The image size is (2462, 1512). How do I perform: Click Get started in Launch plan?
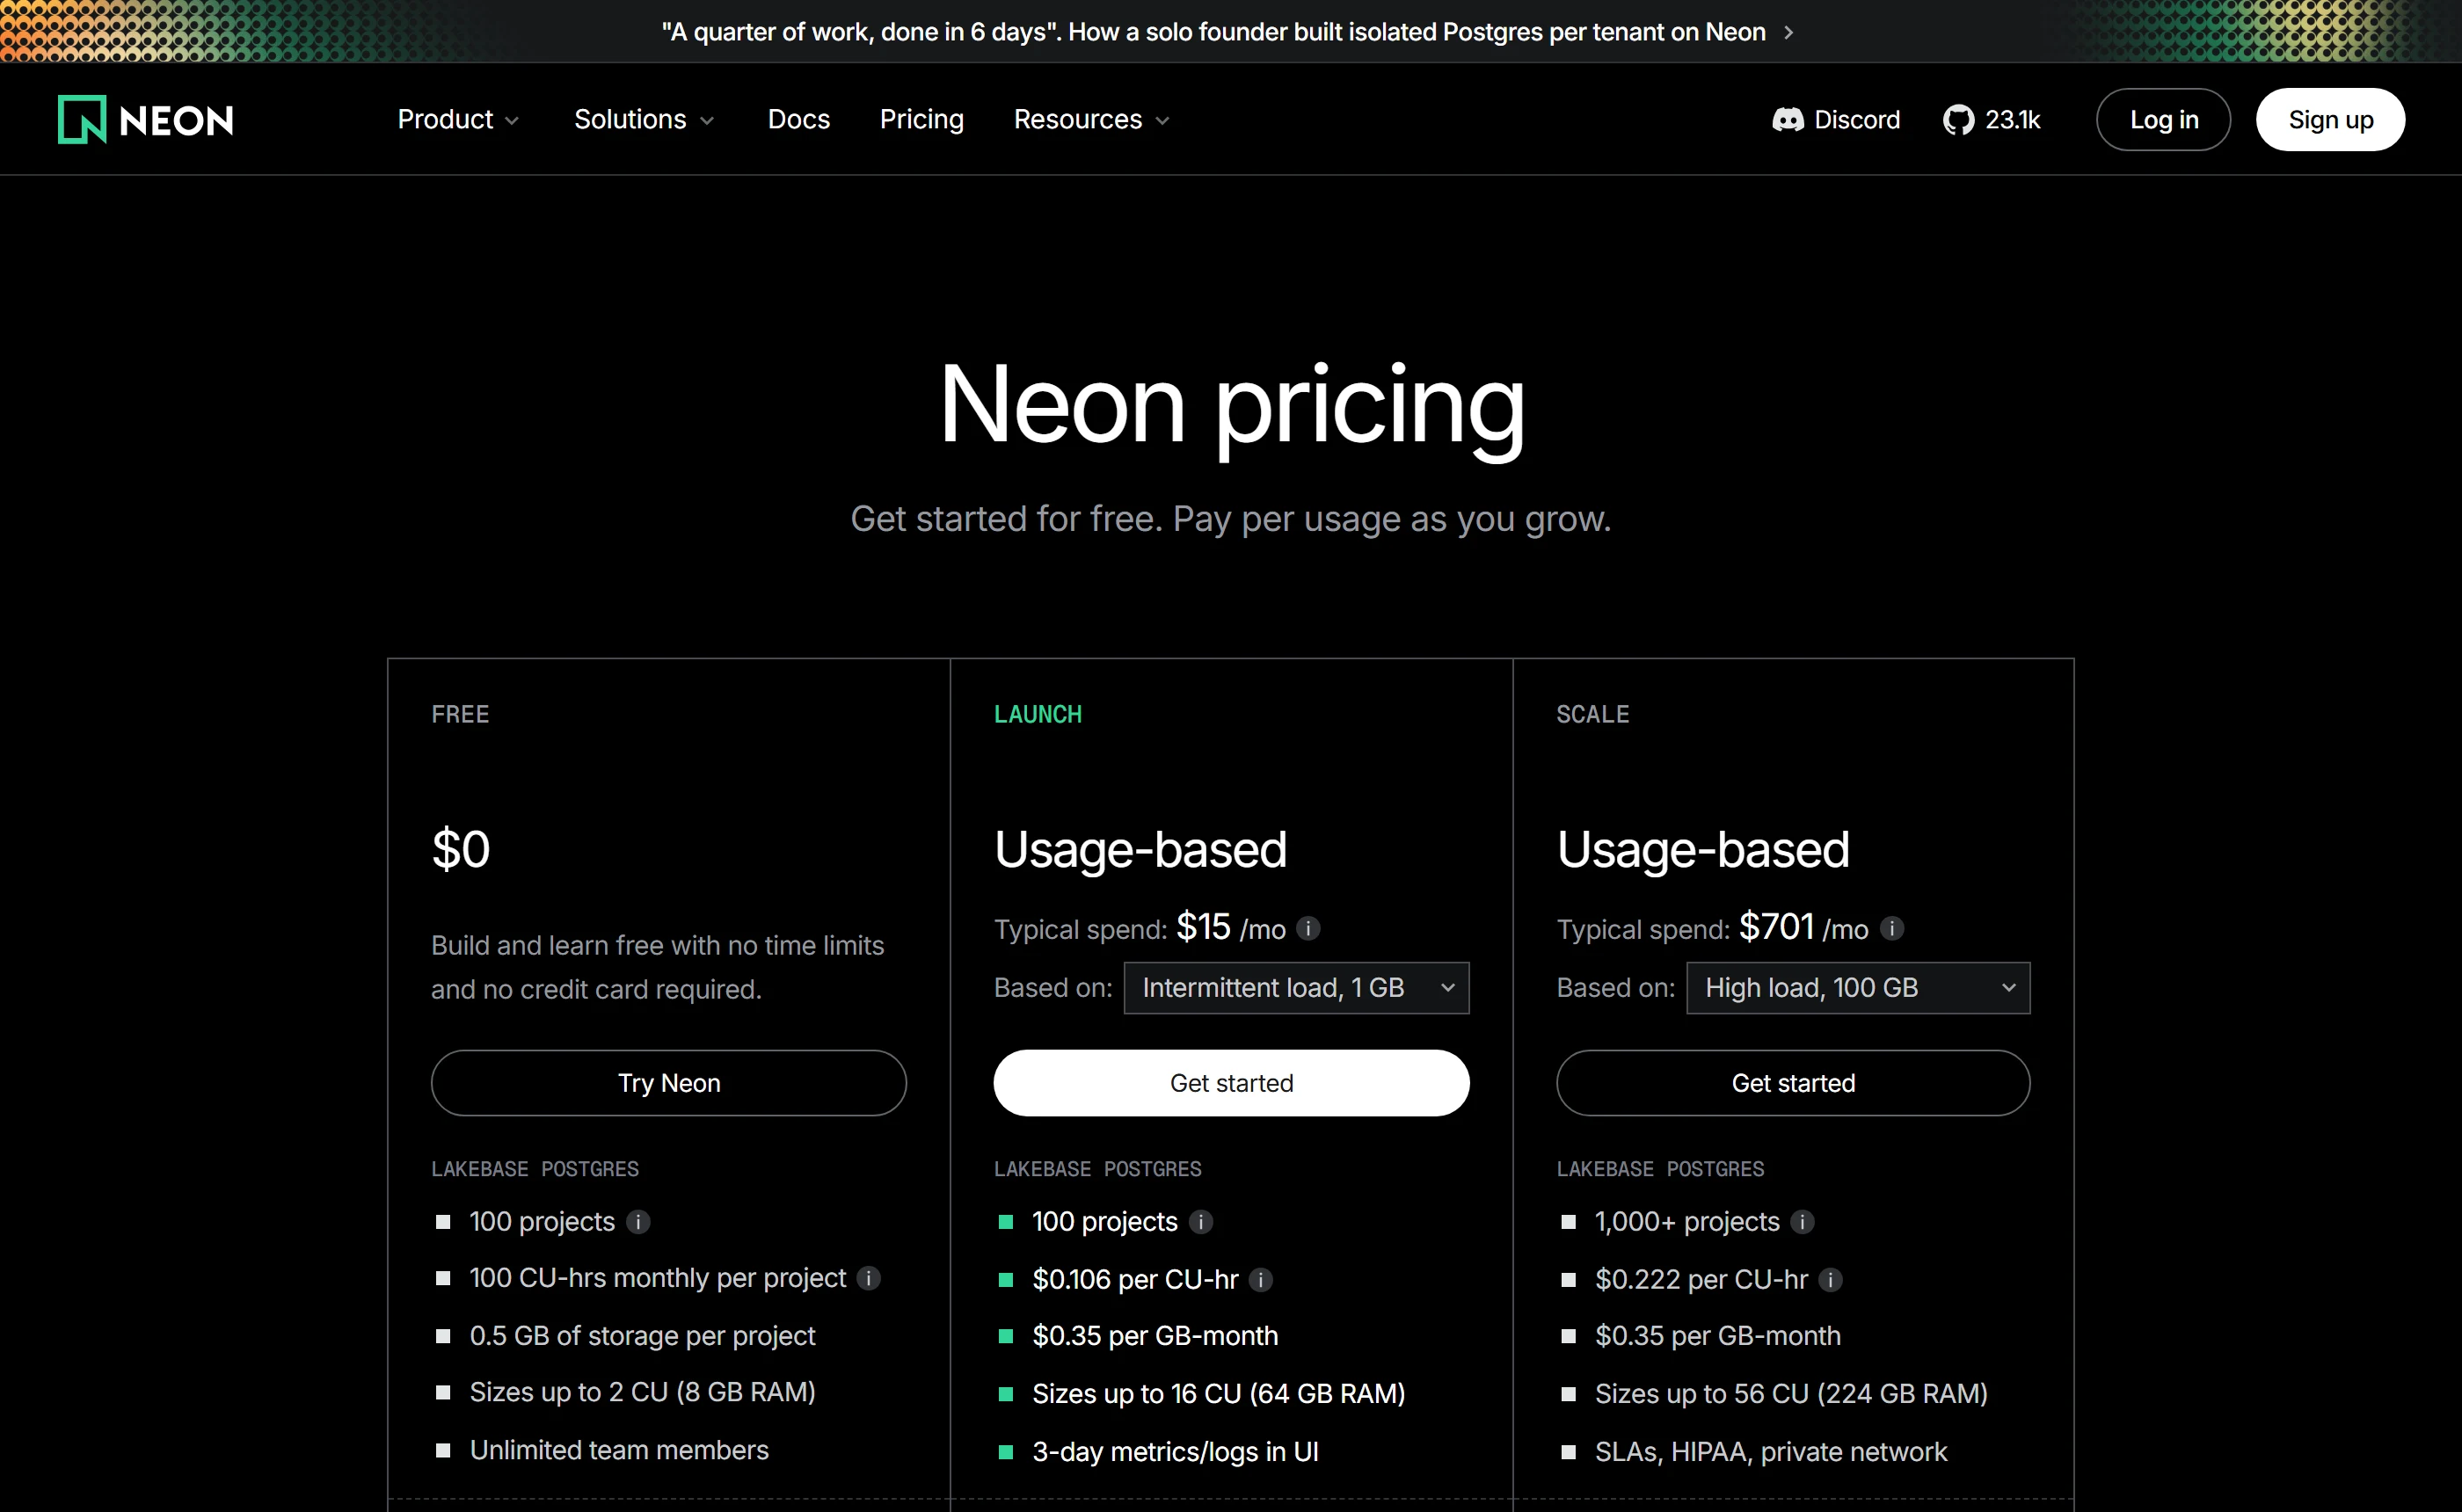pos(1231,1083)
